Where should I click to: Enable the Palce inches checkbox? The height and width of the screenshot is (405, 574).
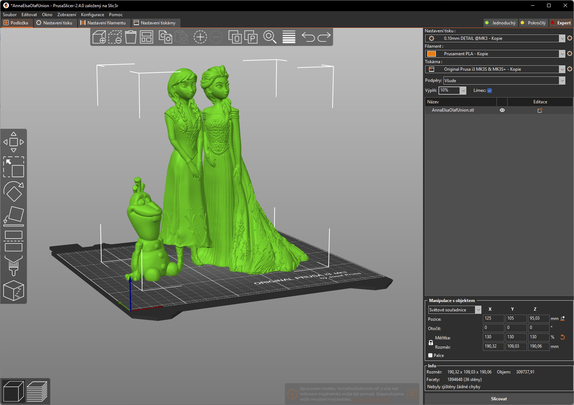point(430,355)
